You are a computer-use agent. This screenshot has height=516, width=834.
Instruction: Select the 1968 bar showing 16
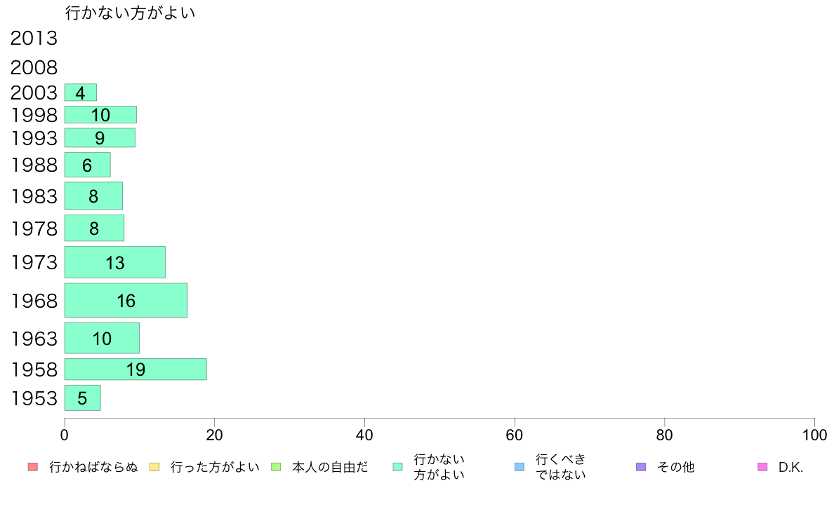(x=126, y=300)
